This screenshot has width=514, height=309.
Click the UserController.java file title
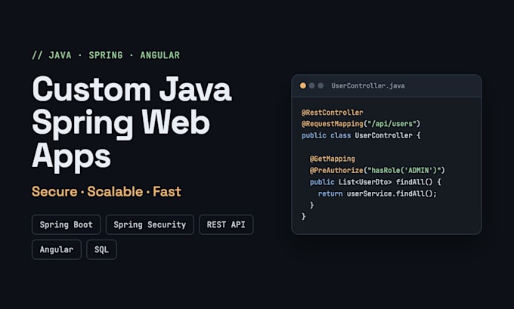coord(368,86)
